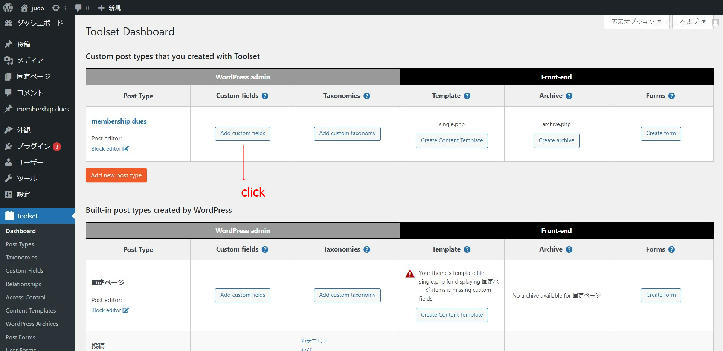
Task: Click Add custom fields for 固定ページ
Action: tap(243, 295)
